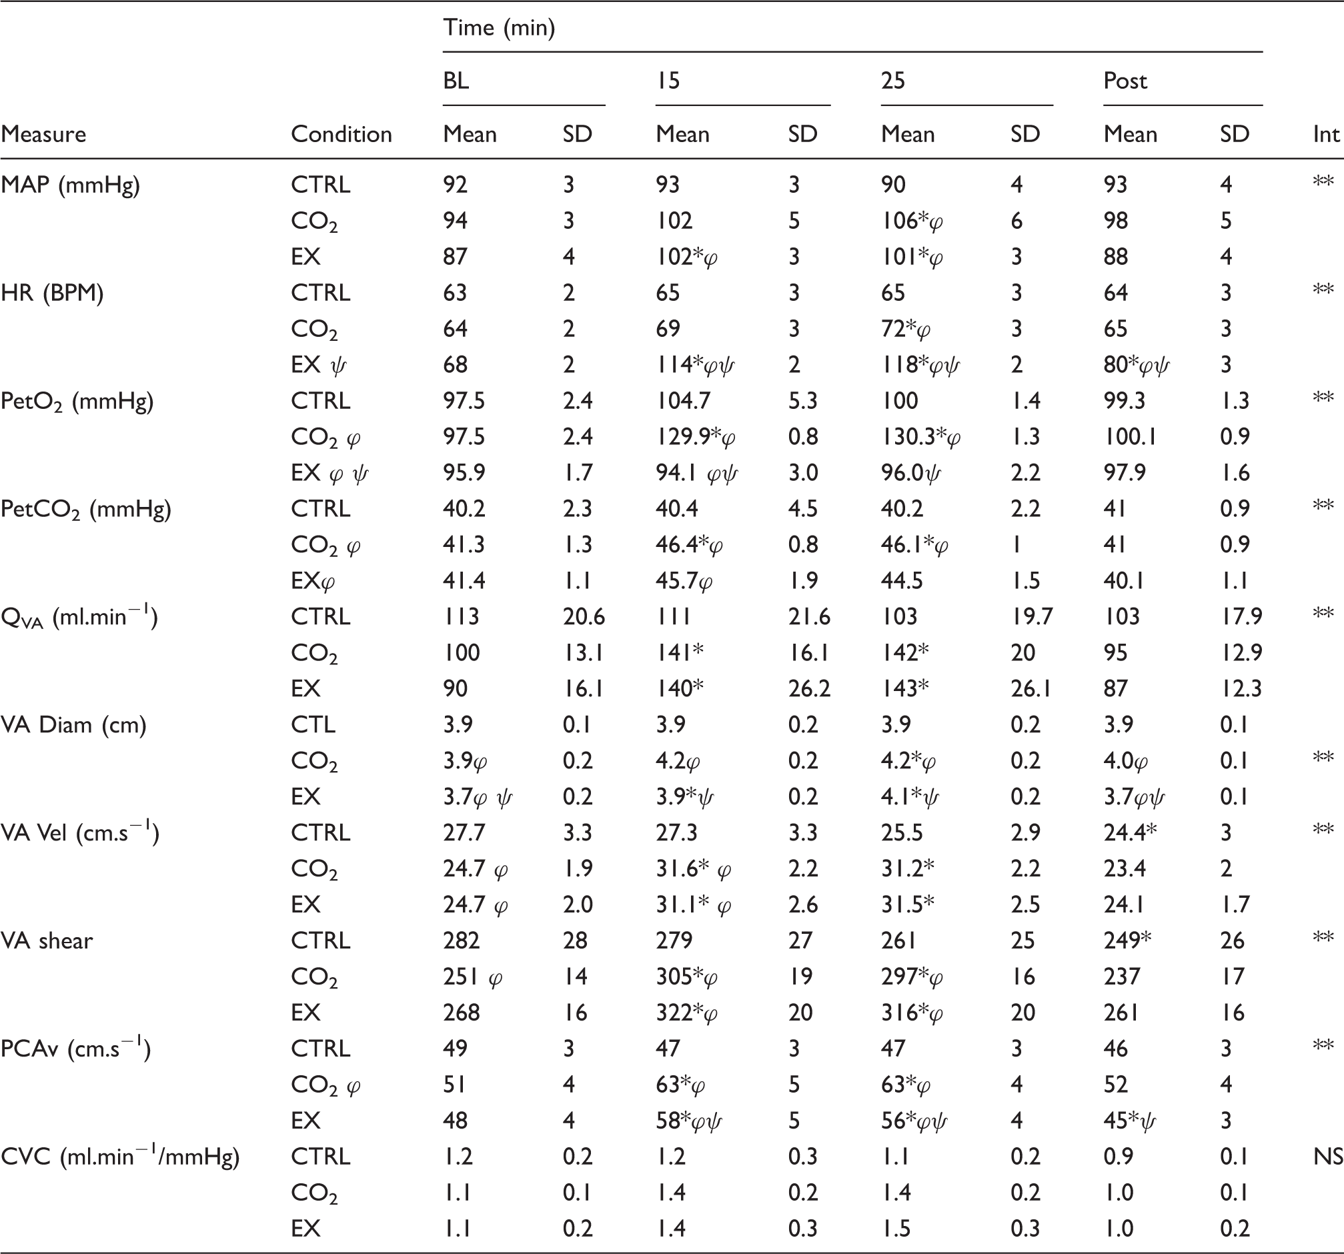
Task: Select the Time (min) header
Action: pos(499,29)
